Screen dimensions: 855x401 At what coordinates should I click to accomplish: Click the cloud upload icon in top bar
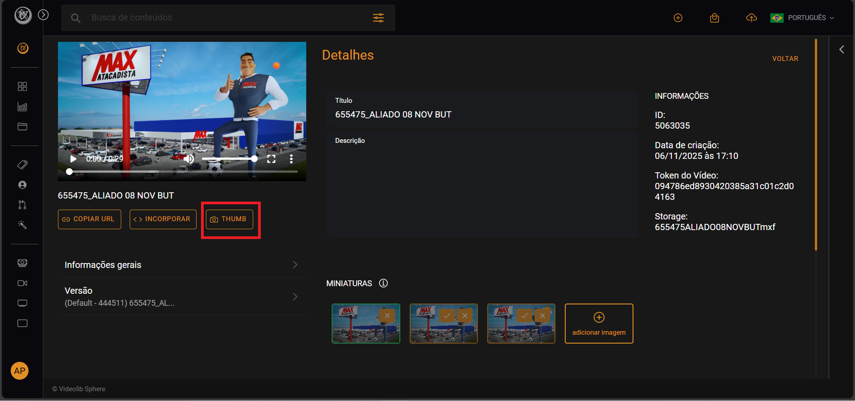[x=751, y=18]
